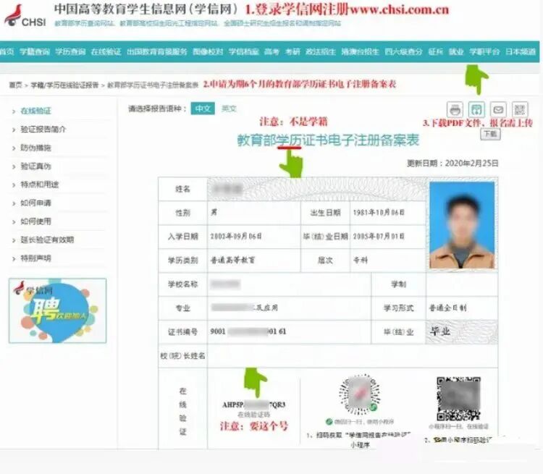Click the print report icon
The width and height of the screenshot is (543, 474).
point(455,110)
